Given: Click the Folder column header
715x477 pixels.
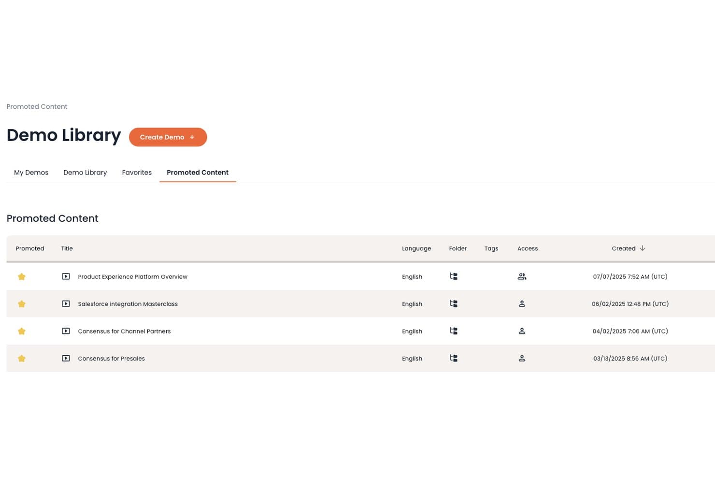Looking at the screenshot, I should click(x=458, y=248).
